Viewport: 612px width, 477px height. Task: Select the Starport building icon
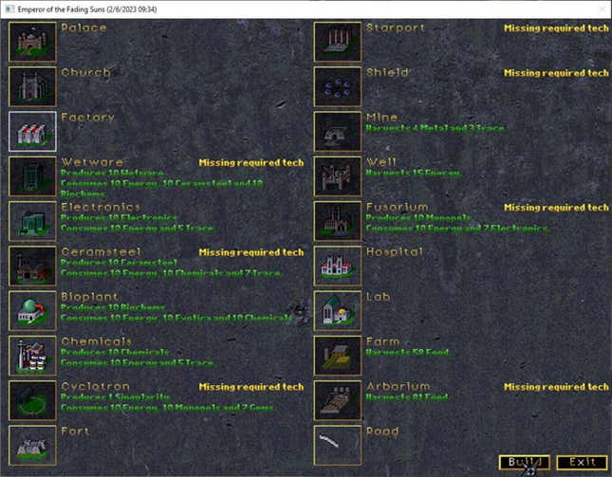click(x=338, y=42)
